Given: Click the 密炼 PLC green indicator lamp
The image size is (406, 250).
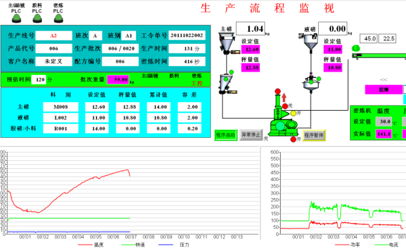Looking at the screenshot, I should pyautogui.click(x=58, y=18).
